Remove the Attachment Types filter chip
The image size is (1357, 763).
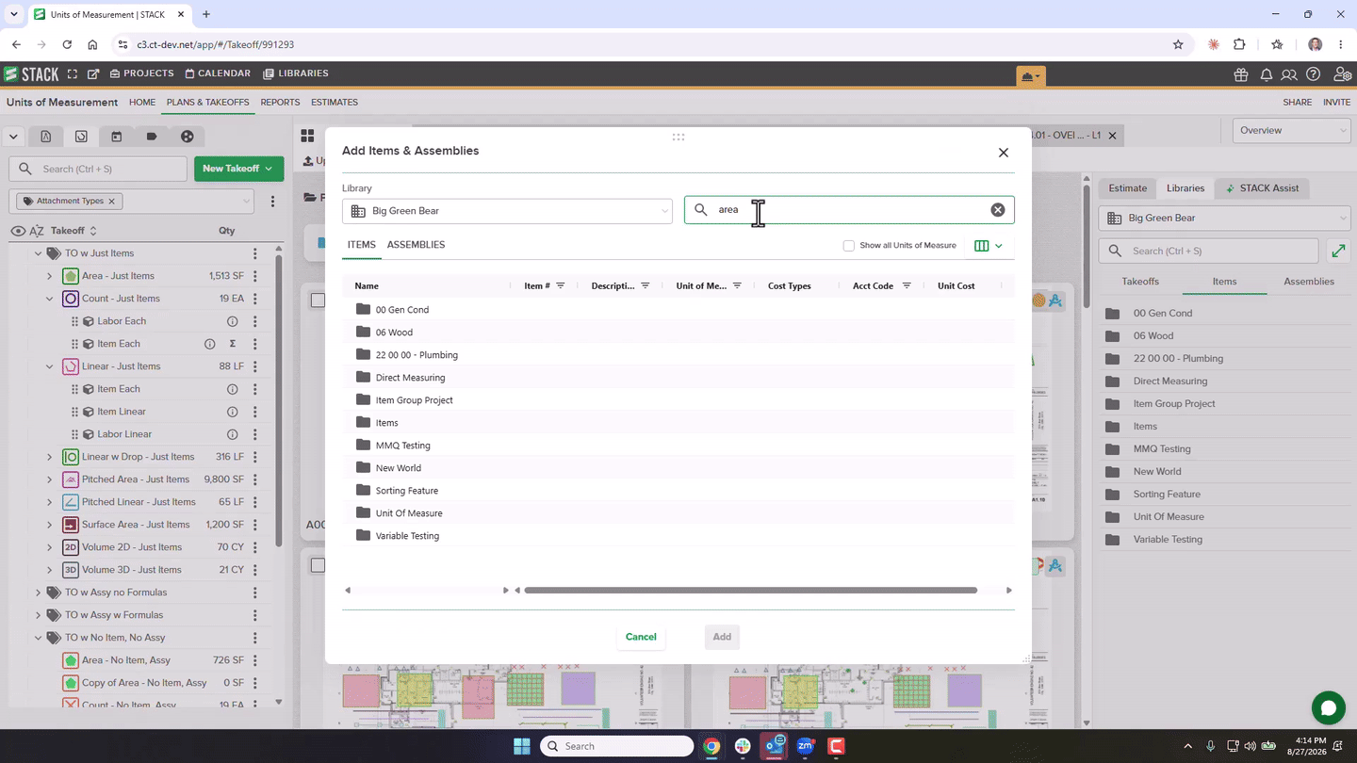tap(111, 201)
